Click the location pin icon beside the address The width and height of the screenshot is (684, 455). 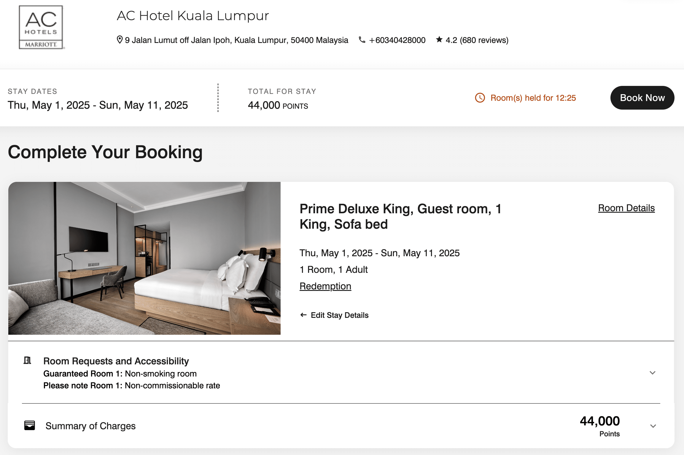[120, 39]
